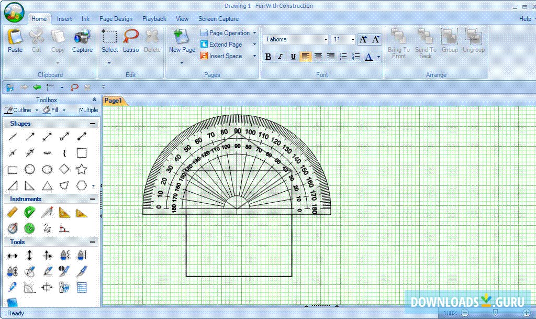Choose the Select tool in Edit group

109,37
